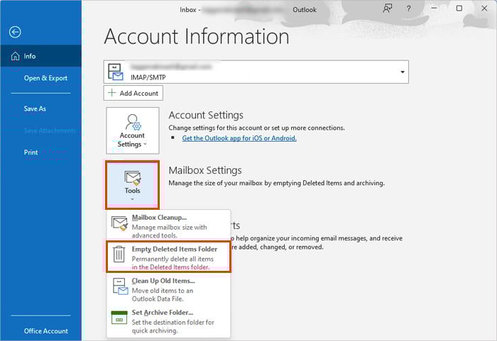Open the Print tab
497x341 pixels.
coord(31,152)
